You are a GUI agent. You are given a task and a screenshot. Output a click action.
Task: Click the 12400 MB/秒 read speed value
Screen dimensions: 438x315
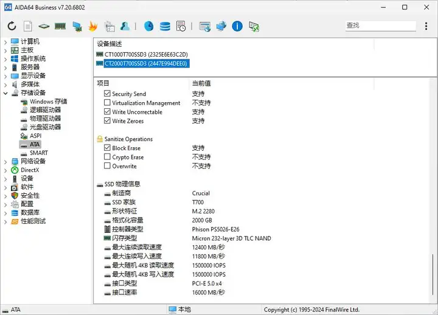[209, 247]
